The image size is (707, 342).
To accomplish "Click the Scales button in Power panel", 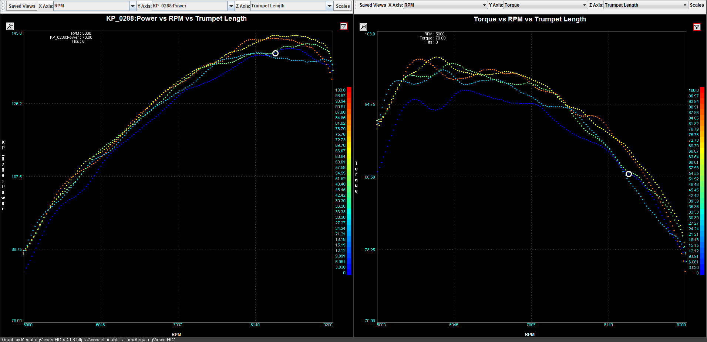I will click(343, 6).
